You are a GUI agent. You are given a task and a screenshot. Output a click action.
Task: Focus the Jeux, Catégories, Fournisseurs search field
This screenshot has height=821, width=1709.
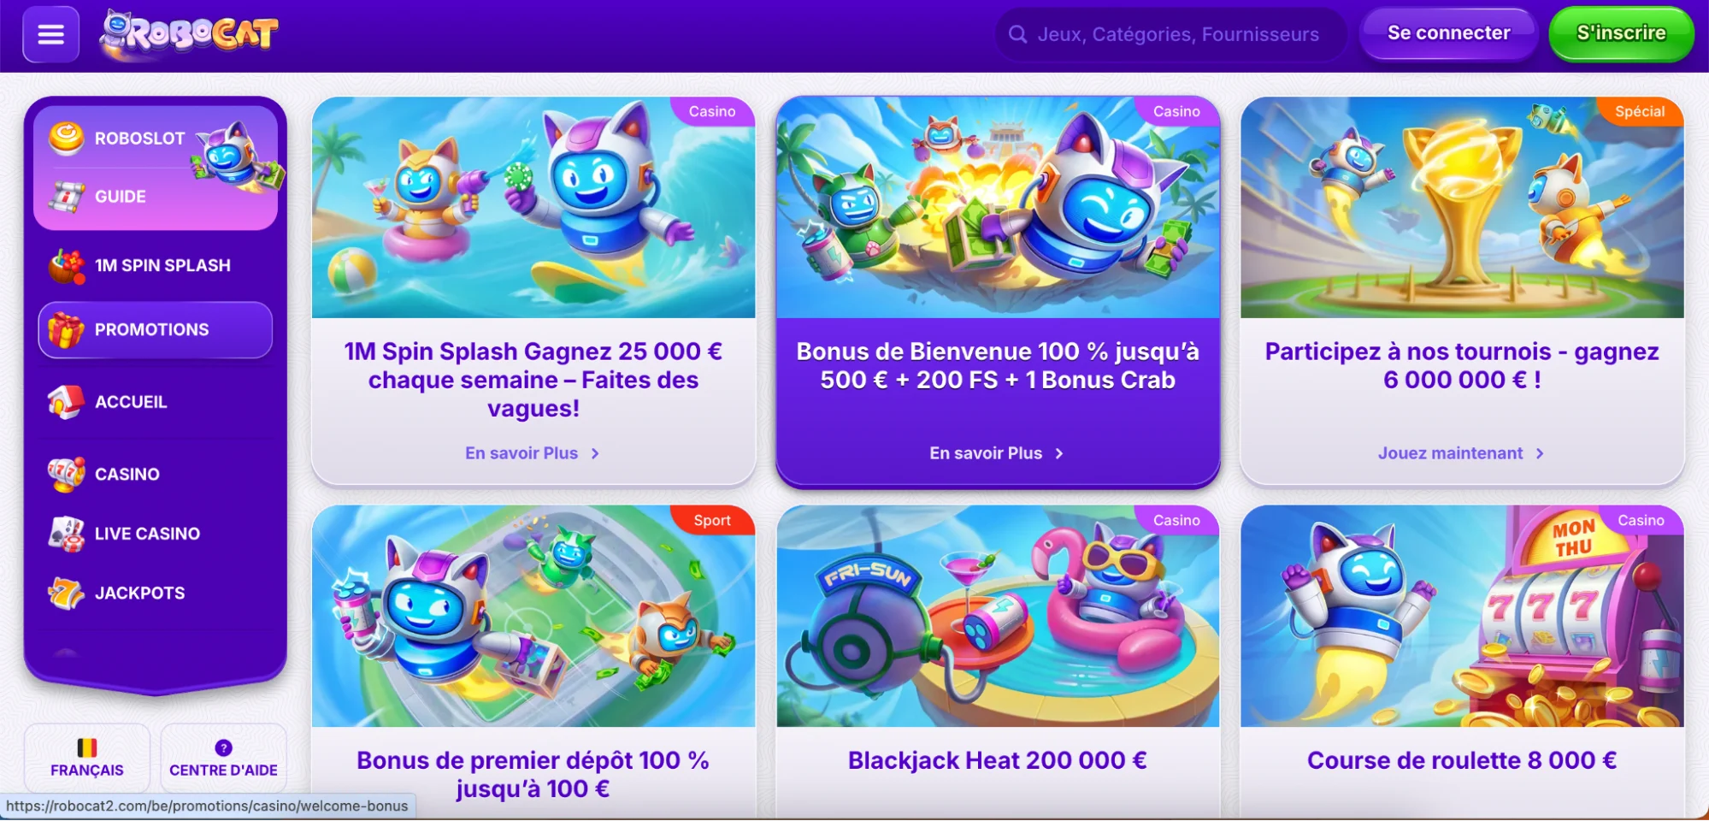(1170, 34)
